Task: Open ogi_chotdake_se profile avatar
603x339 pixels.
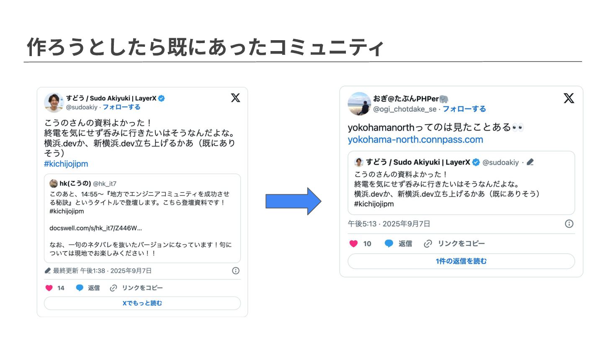Action: [x=359, y=104]
